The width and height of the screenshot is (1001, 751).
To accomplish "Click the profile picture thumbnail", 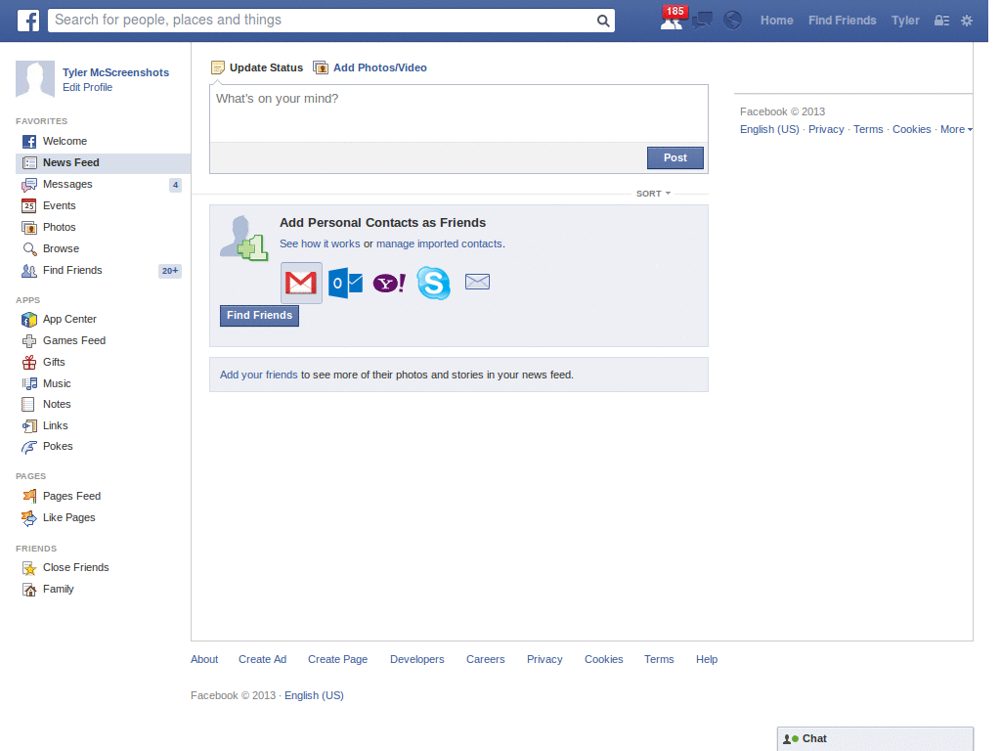I will [x=35, y=79].
